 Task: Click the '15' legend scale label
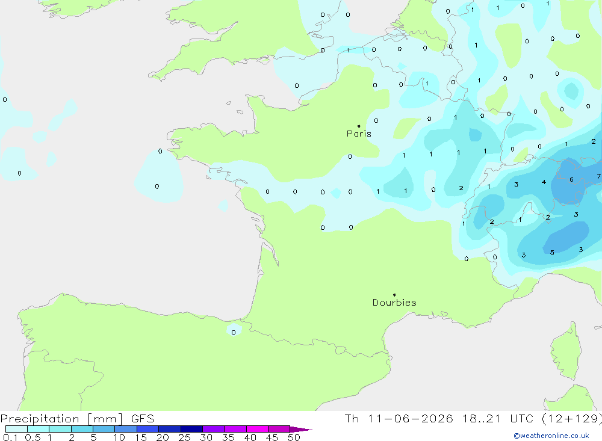140,437
